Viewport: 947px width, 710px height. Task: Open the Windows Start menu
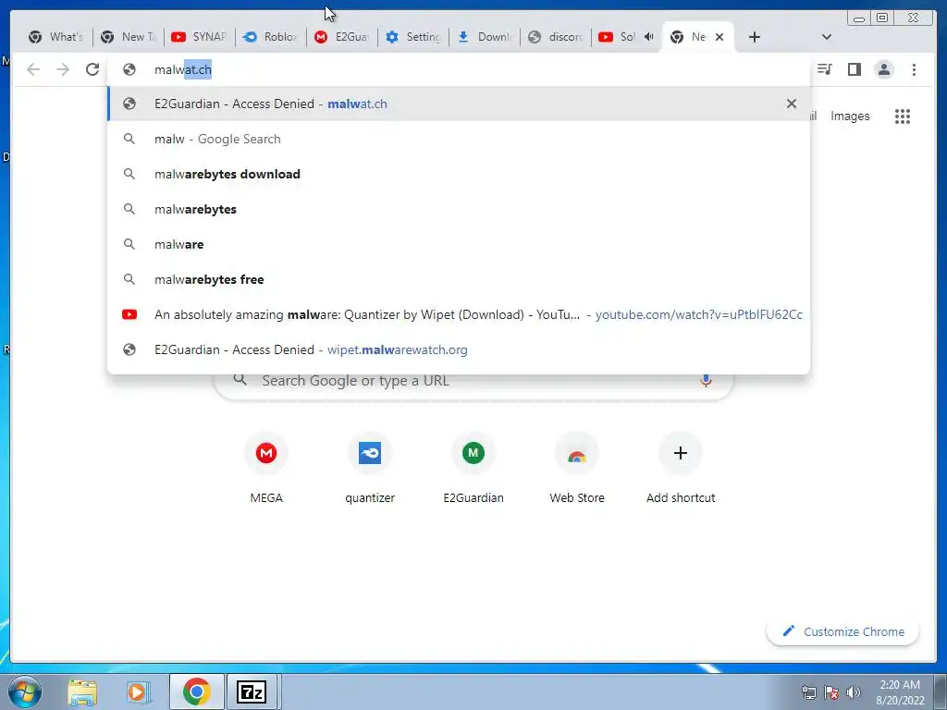click(25, 692)
